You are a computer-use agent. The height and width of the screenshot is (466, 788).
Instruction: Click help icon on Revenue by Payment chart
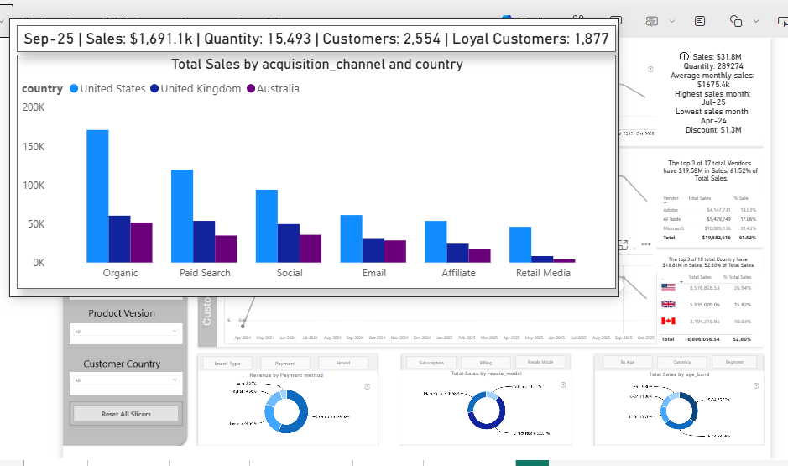point(367,386)
